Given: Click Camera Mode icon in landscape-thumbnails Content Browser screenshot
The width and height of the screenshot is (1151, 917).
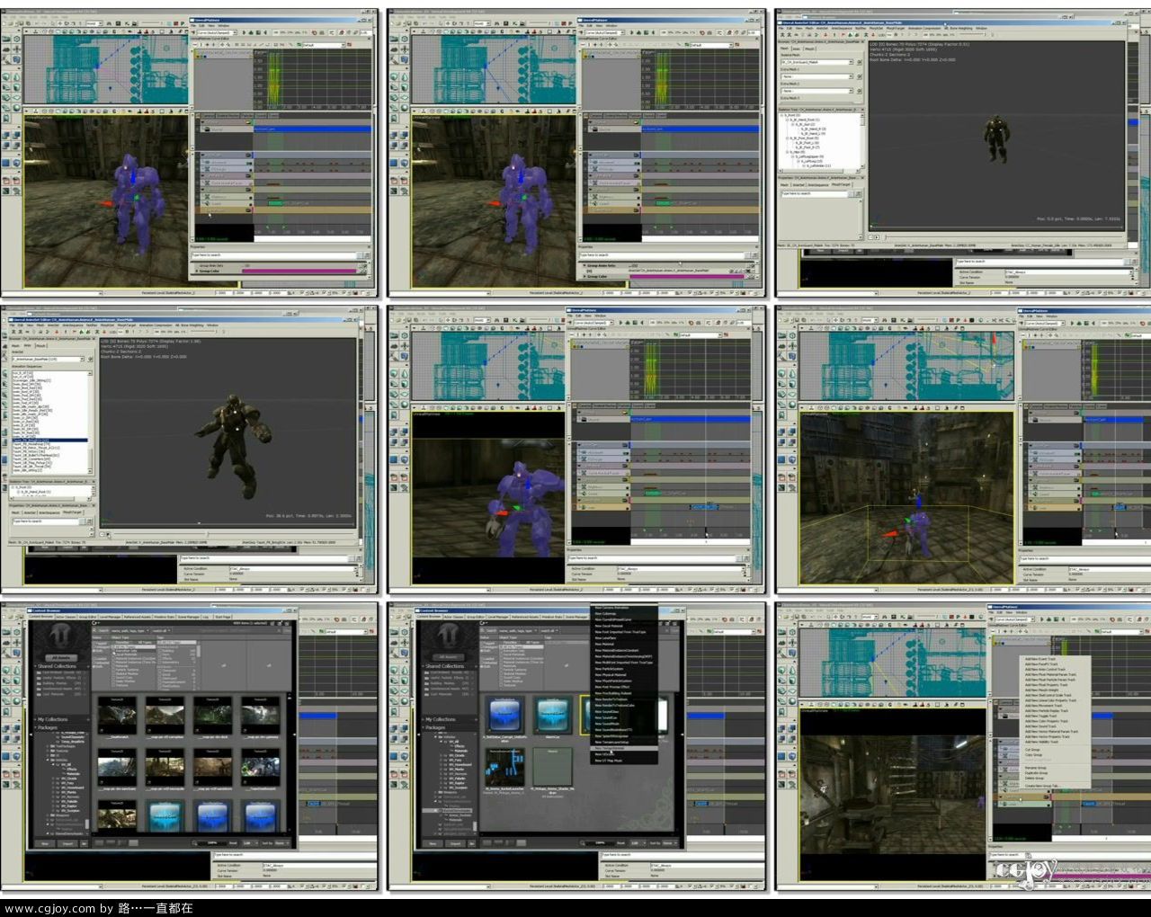Looking at the screenshot, I should tap(6, 632).
